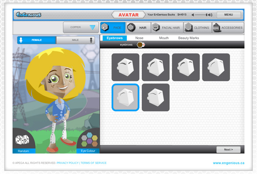The height and width of the screenshot is (174, 257).
Task: Click the loud speaker volume icon
Action: pyautogui.click(x=210, y=15)
